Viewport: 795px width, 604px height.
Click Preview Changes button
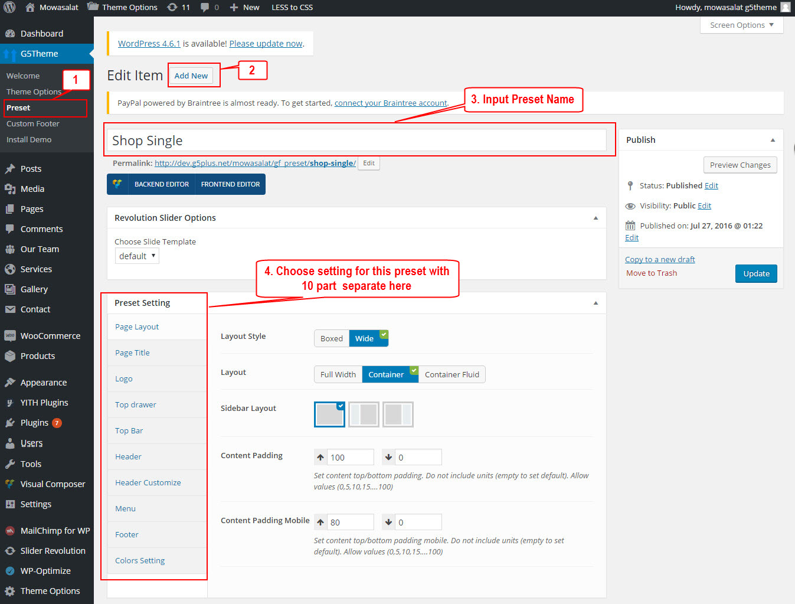pos(740,165)
